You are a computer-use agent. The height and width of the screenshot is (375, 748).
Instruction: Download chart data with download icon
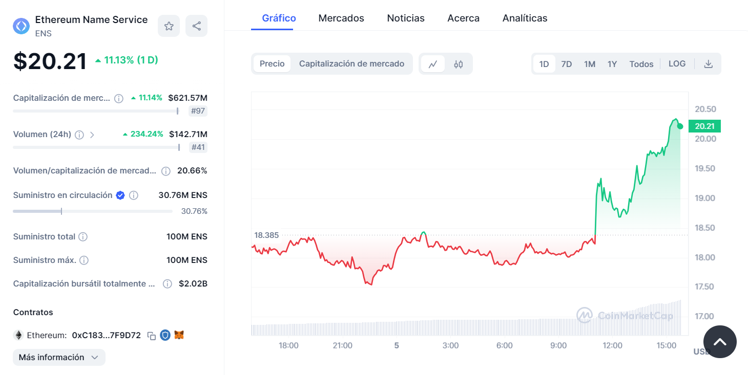click(709, 64)
